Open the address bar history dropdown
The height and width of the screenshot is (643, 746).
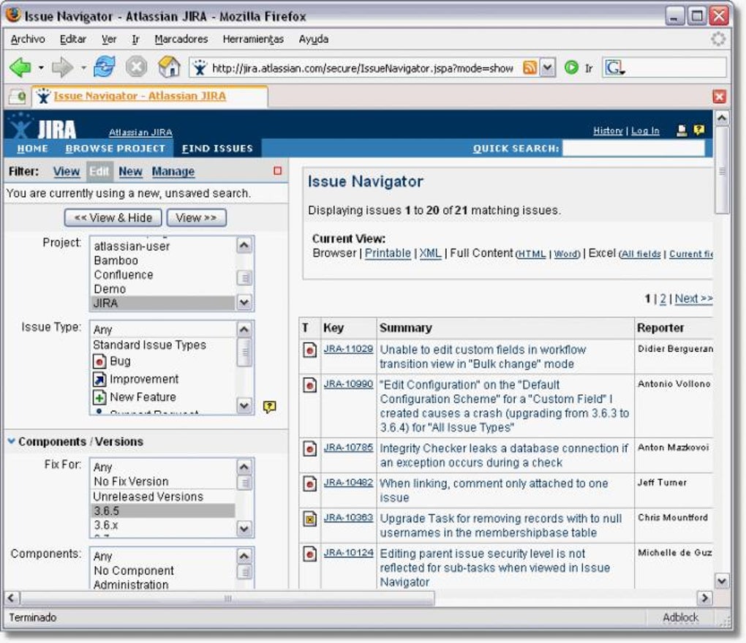point(548,67)
